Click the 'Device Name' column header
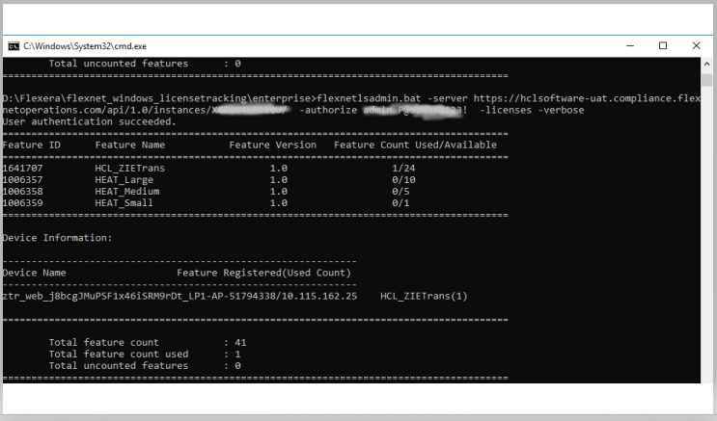 (35, 273)
